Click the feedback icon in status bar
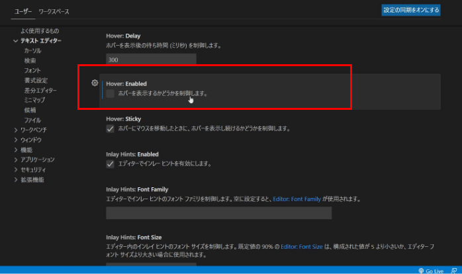The image size is (462, 274). click(x=454, y=271)
